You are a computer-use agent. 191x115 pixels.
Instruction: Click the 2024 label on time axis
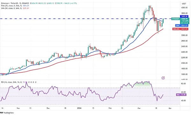point(79,108)
